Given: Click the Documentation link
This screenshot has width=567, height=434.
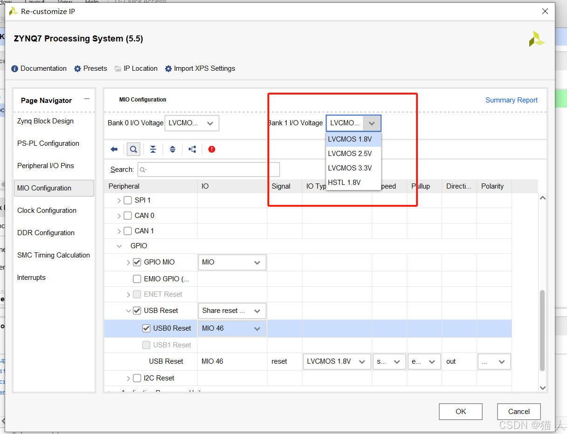Looking at the screenshot, I should pos(44,68).
